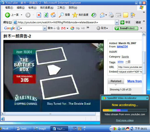Click the star document toolbar icon
This screenshot has width=150, height=132.
133,15
